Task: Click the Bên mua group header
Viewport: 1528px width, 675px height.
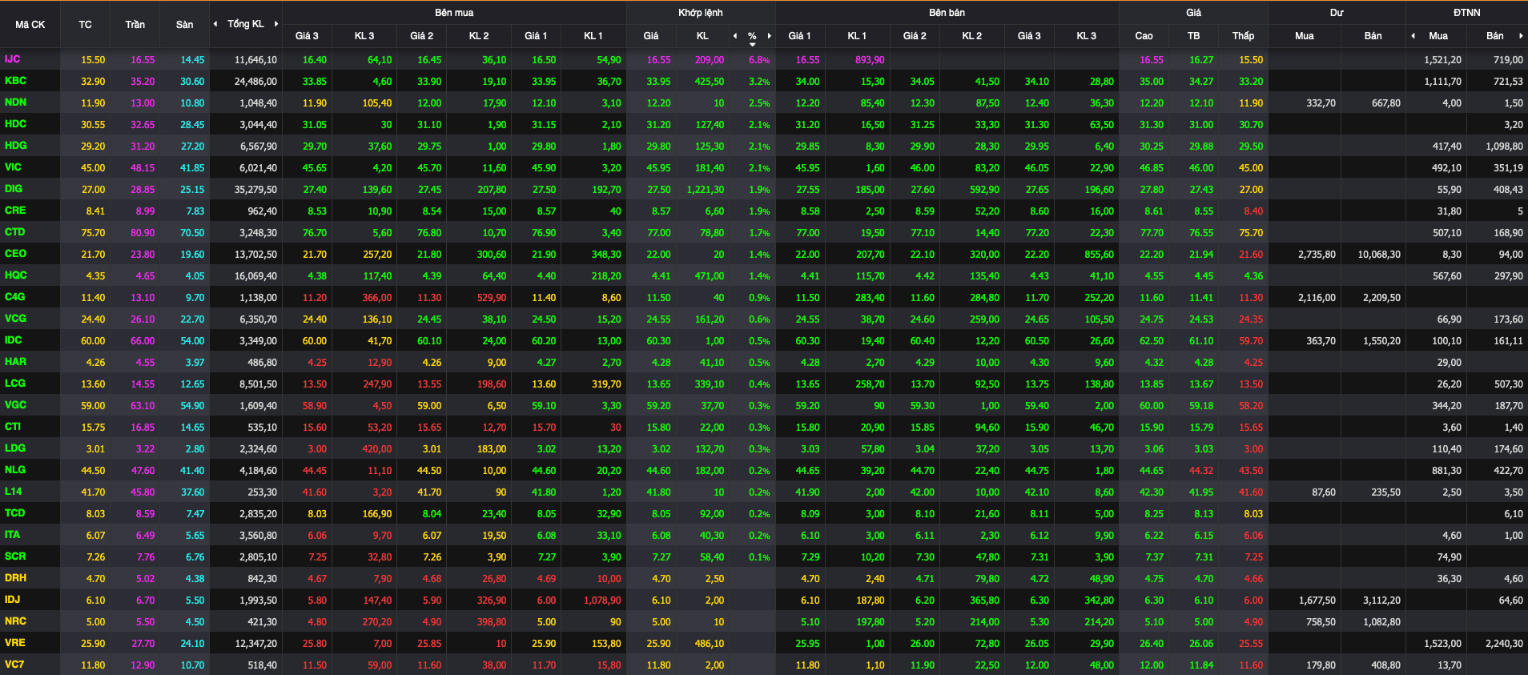Action: click(x=454, y=13)
